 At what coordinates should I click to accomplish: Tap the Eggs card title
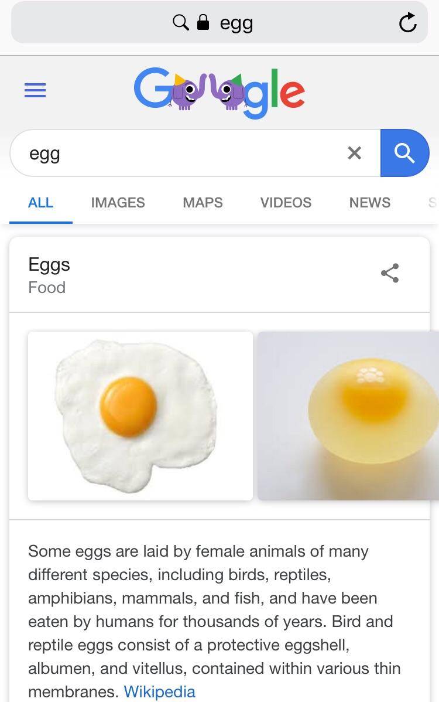(x=49, y=264)
